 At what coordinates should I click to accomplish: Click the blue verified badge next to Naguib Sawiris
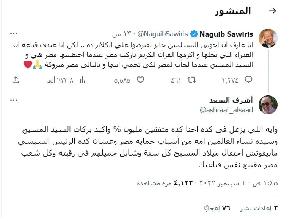coord(194,34)
